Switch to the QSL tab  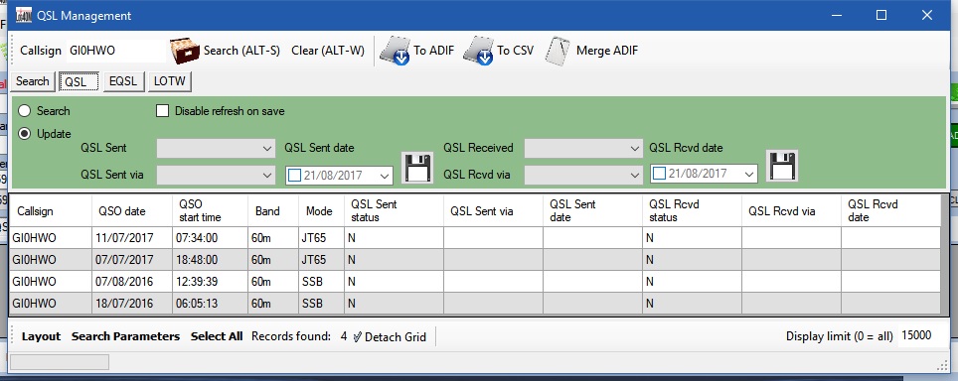[78, 81]
